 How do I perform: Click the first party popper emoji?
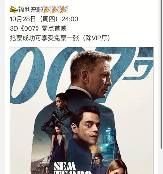click(47, 9)
